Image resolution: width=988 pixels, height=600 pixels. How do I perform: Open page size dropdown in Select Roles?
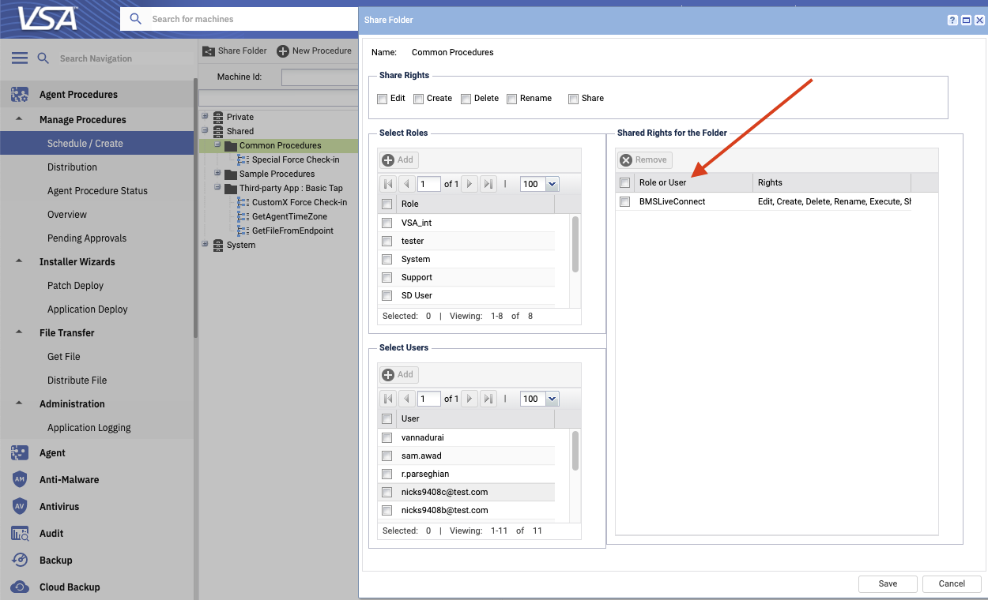click(x=552, y=184)
